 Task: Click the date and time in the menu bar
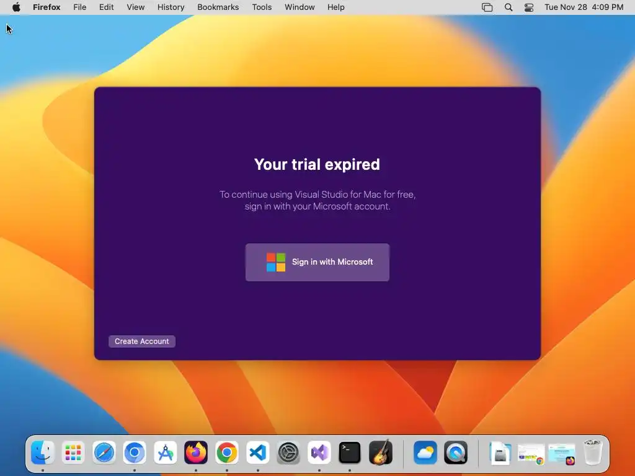pos(584,7)
